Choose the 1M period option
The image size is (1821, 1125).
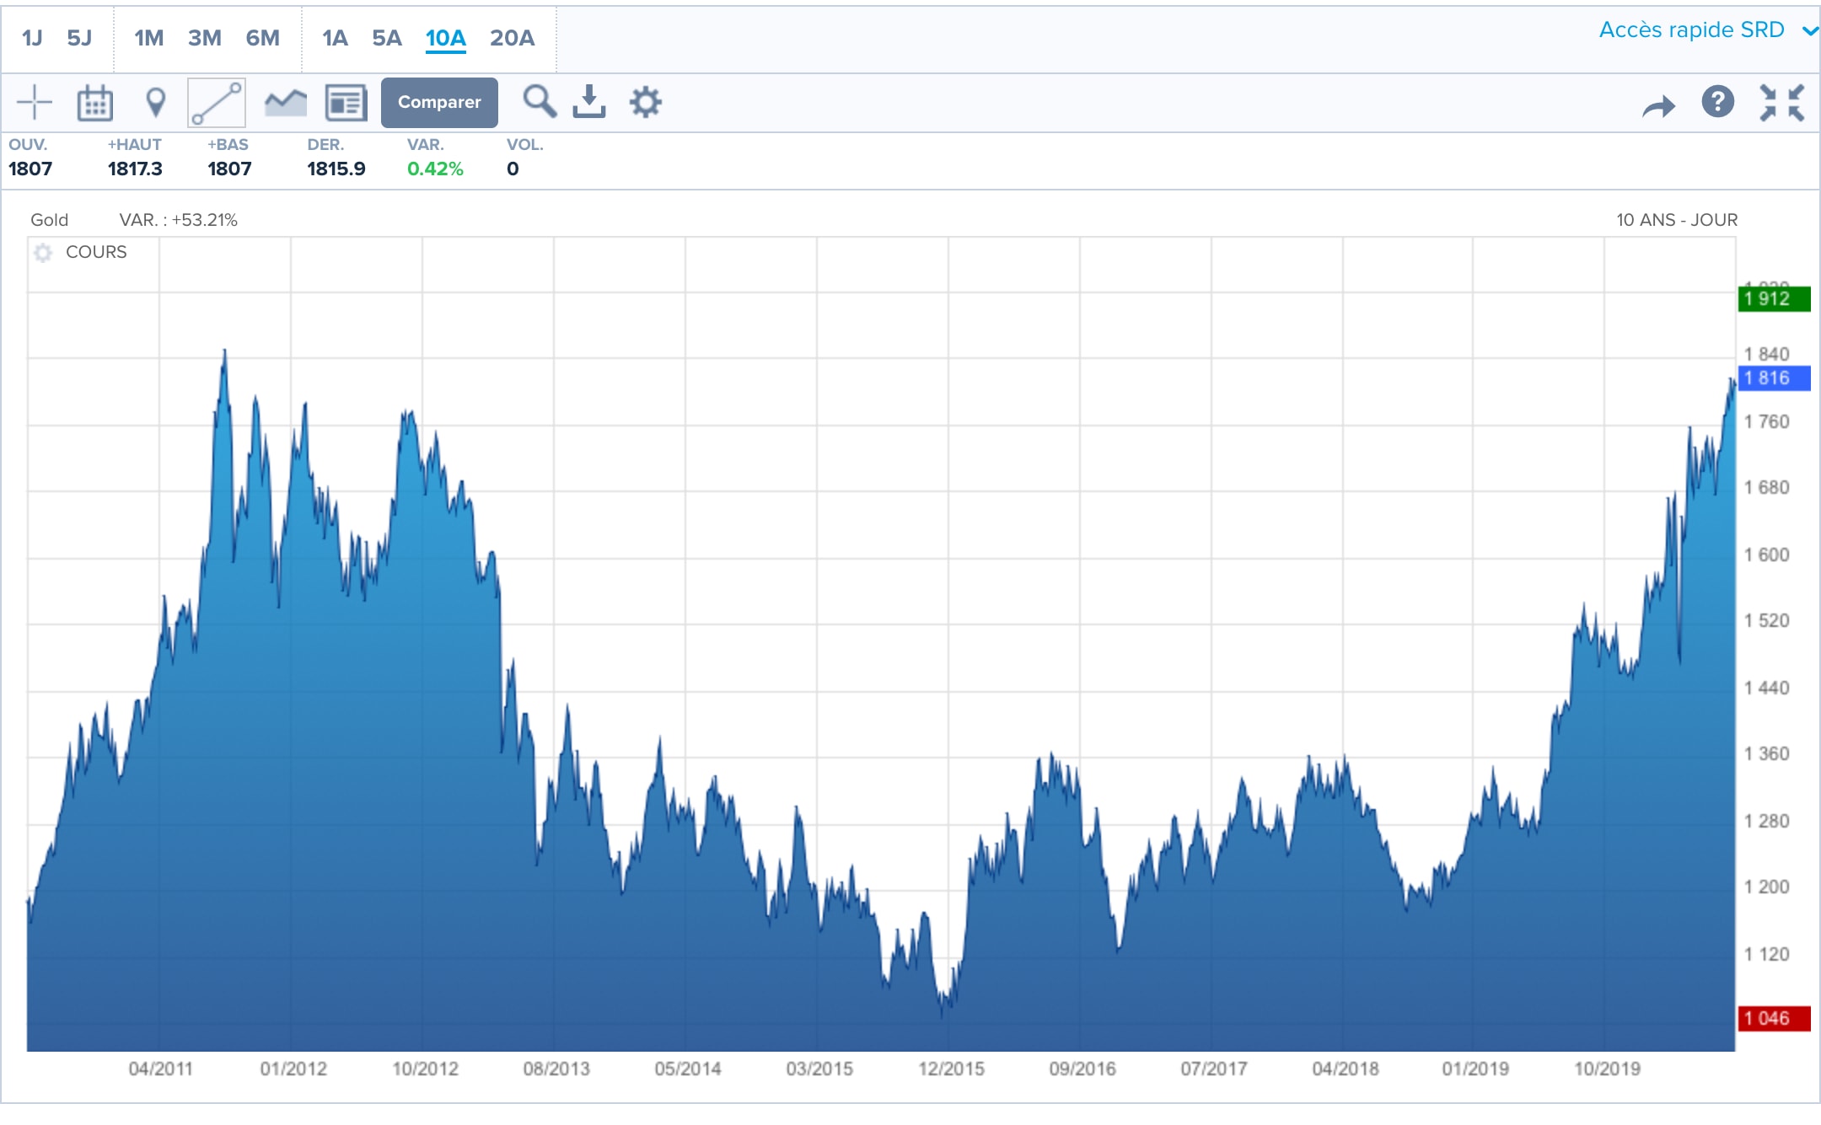[x=148, y=38]
